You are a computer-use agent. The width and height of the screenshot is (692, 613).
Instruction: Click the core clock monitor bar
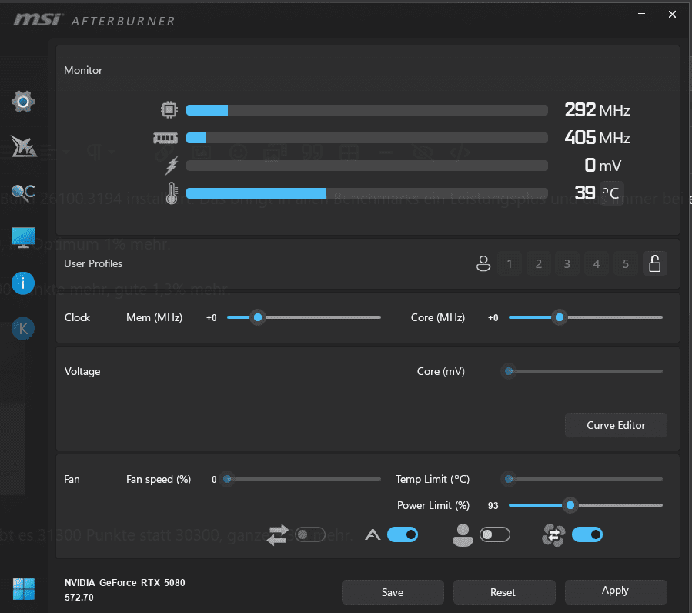tap(366, 110)
